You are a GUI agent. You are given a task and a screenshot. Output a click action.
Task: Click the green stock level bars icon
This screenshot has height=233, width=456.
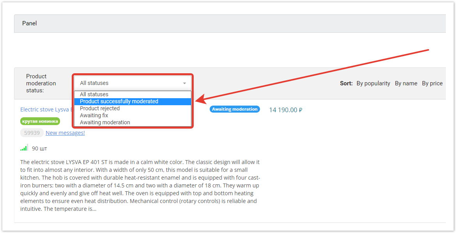[x=24, y=148]
